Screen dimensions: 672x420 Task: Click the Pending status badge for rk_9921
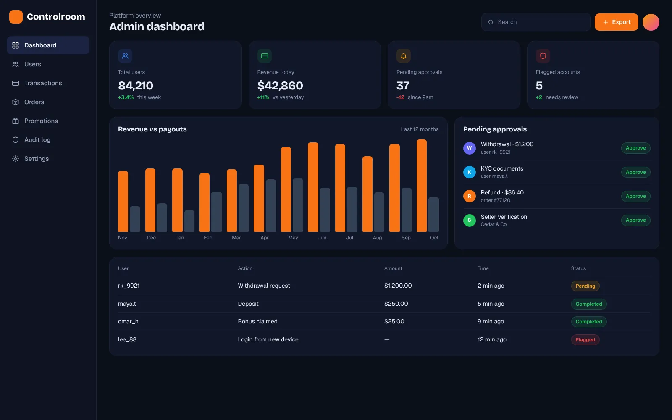click(x=585, y=286)
